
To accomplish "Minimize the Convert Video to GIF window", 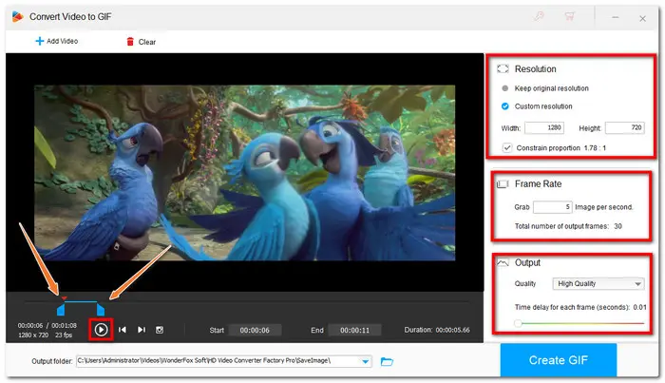I will pyautogui.click(x=615, y=17).
